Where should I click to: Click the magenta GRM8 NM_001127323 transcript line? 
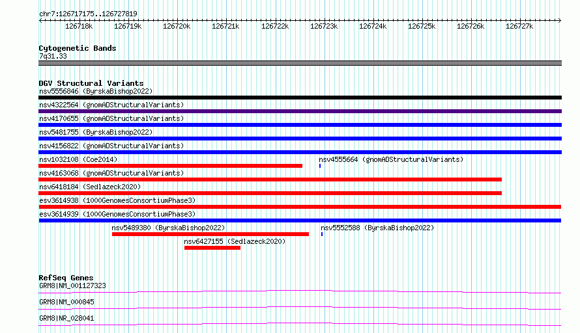300,291
